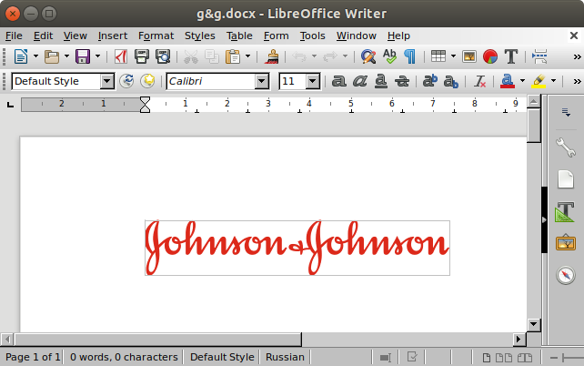Click New Style from selection icon
The width and height of the screenshot is (584, 366).
tap(147, 81)
